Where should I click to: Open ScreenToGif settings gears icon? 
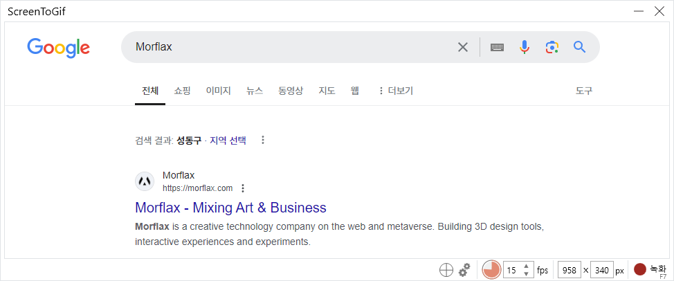(464, 270)
